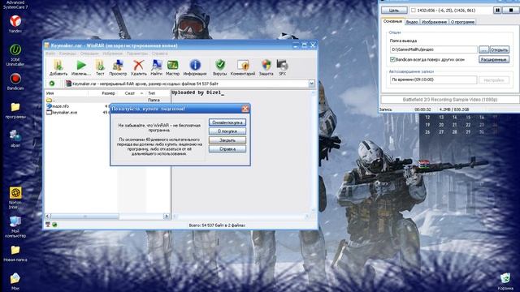Click the output folder path field in Bandicam
This screenshot has height=292, width=520.
pyautogui.click(x=433, y=49)
